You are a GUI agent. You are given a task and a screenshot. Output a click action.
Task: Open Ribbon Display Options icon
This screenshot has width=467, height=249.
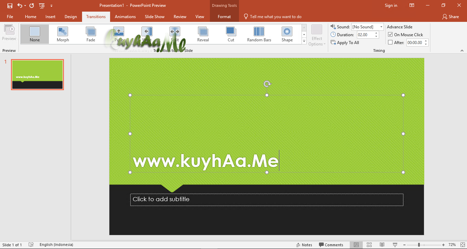tap(412, 5)
